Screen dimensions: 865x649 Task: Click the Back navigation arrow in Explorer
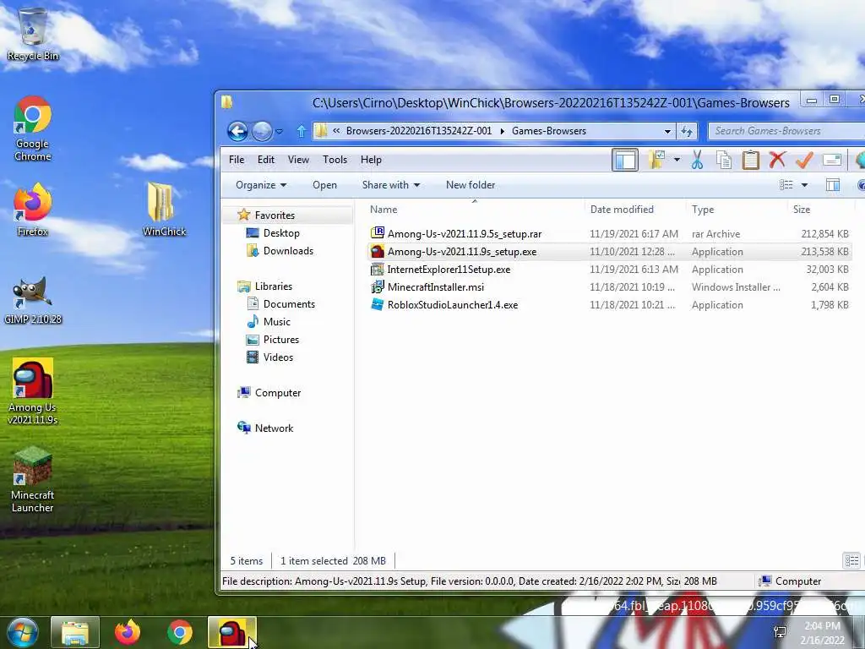237,131
